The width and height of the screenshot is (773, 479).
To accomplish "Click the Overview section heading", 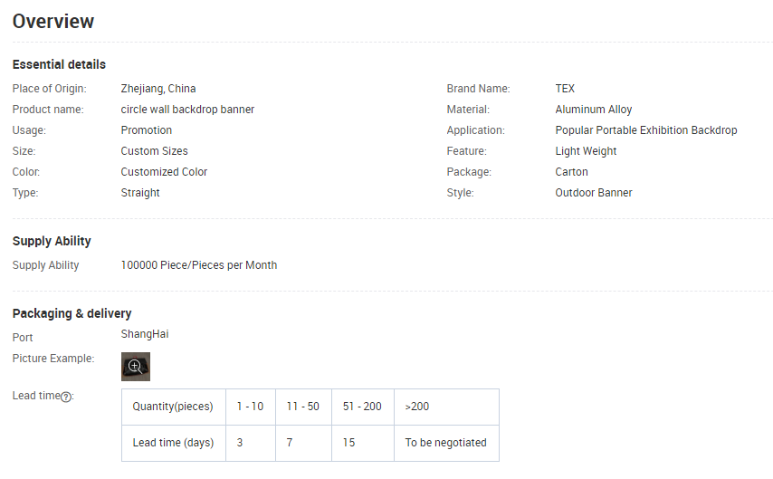I will coord(53,21).
